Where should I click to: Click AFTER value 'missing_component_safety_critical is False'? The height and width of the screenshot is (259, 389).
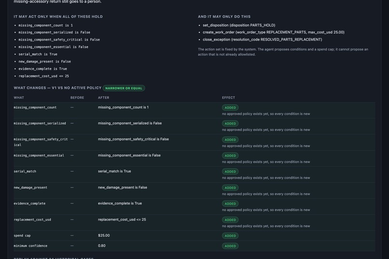133,139
